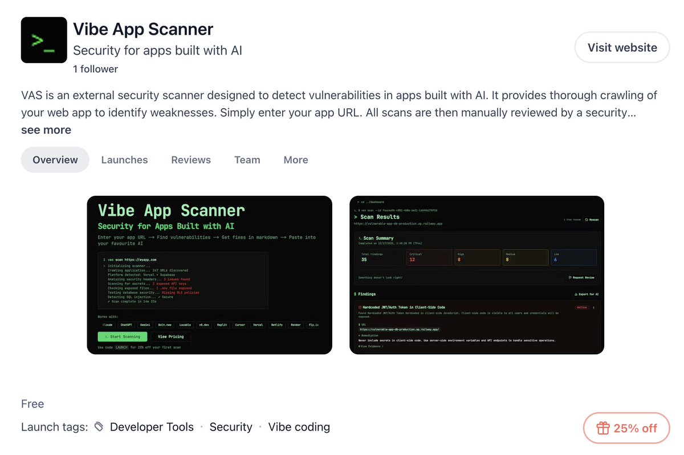Open the Vibe coding launch tag
This screenshot has height=455, width=684.
pyautogui.click(x=299, y=427)
